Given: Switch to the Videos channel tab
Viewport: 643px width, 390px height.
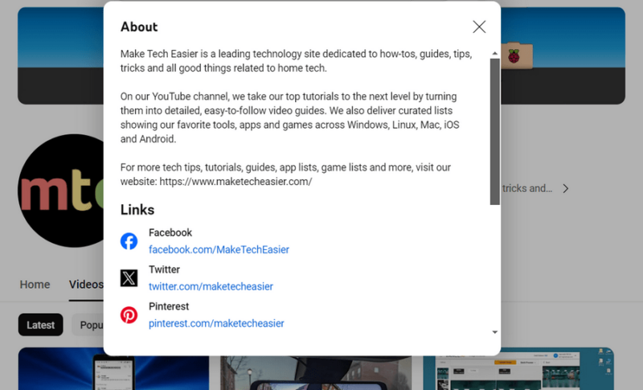Looking at the screenshot, I should tap(86, 284).
